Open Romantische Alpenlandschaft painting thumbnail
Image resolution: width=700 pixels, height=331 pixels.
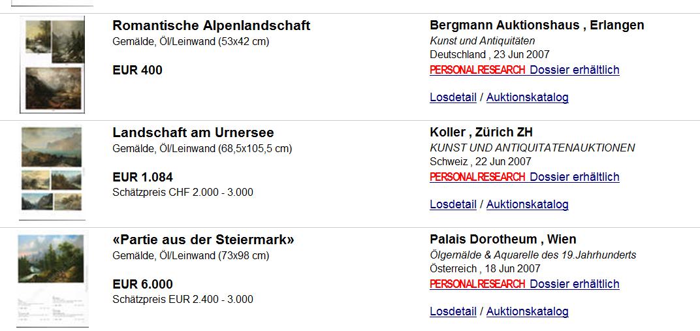coord(52,65)
